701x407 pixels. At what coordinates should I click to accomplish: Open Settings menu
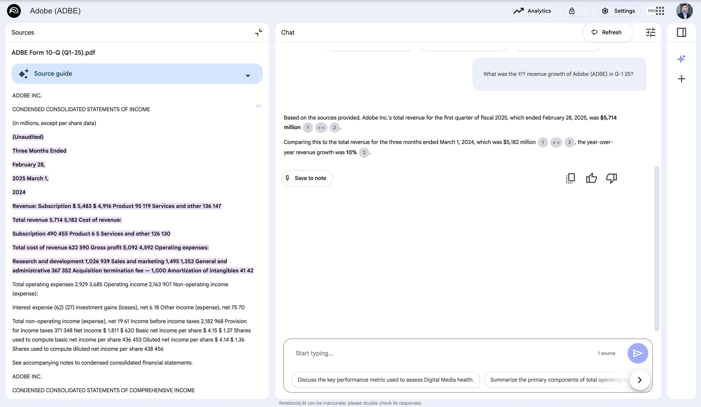(619, 11)
